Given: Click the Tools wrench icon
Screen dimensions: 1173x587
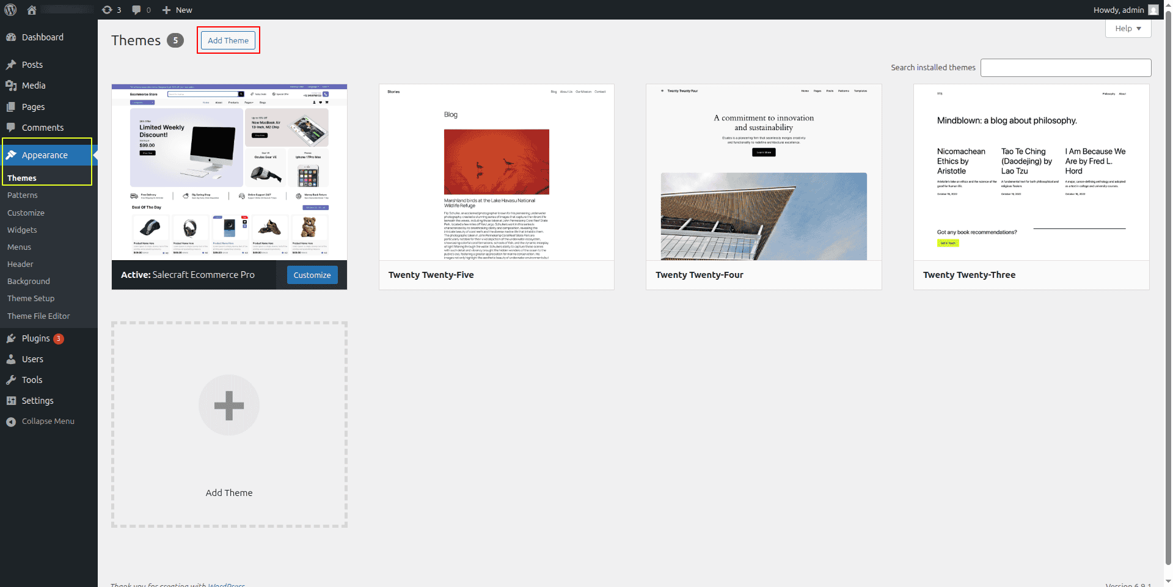Looking at the screenshot, I should (11, 380).
